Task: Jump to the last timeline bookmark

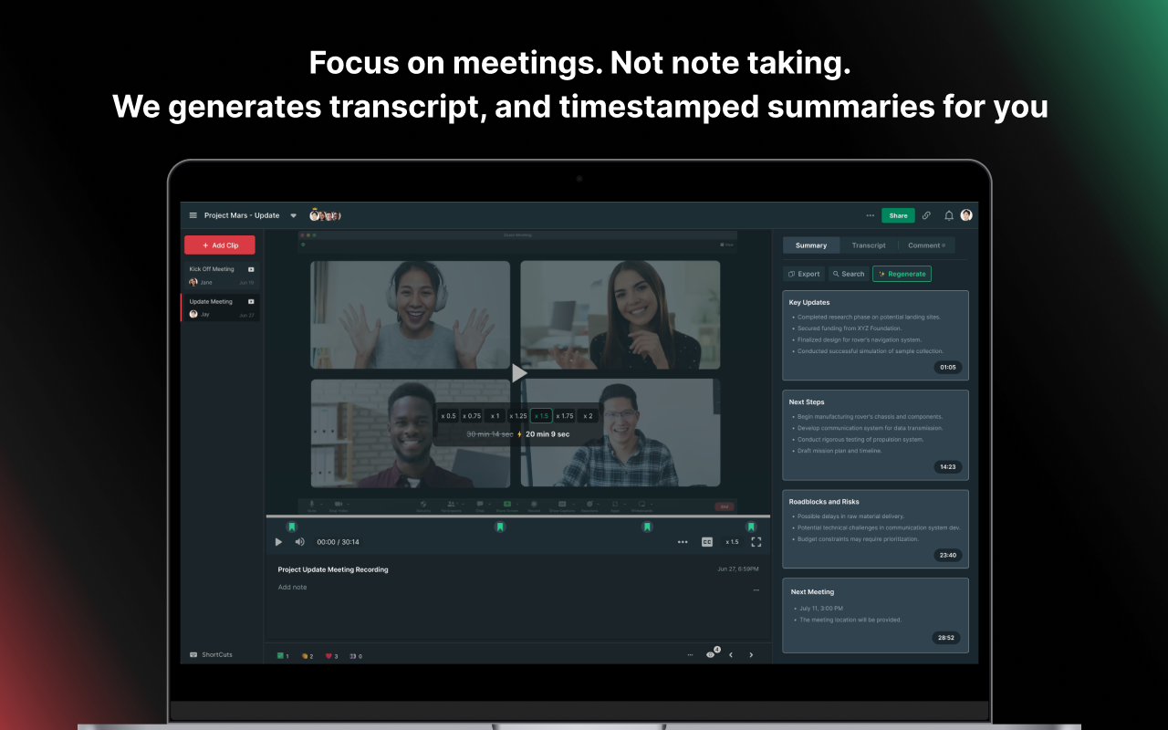Action: 751,527
